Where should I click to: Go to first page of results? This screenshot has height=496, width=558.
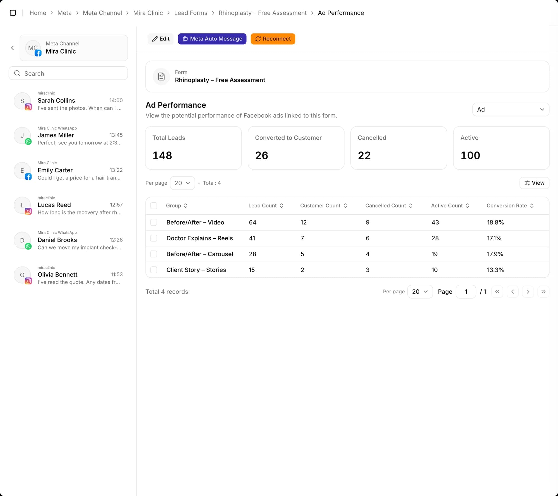click(497, 292)
